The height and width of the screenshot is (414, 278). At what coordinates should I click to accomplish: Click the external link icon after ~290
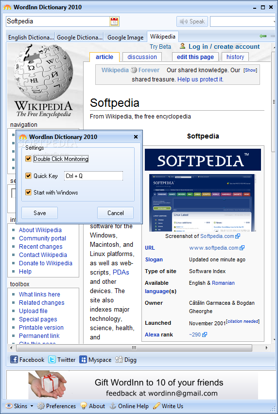205,335
